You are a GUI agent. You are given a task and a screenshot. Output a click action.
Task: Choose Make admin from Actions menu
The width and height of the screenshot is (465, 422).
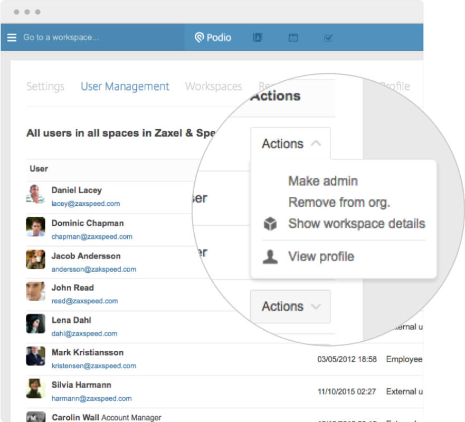[323, 181]
